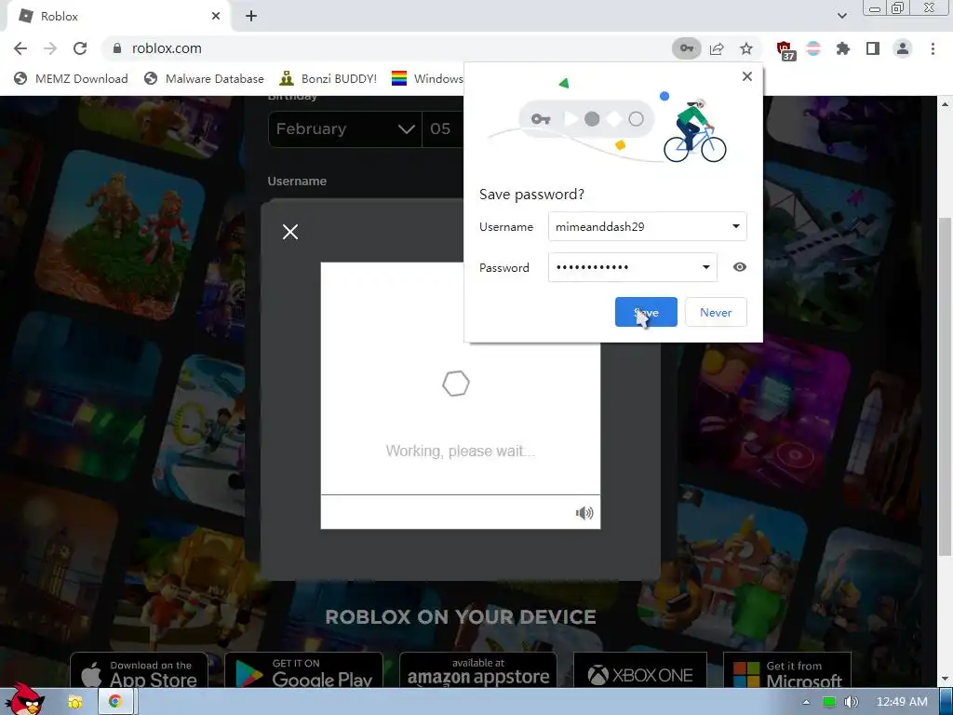Open the saved password key icon in address bar
This screenshot has width=953, height=715.
click(x=686, y=48)
